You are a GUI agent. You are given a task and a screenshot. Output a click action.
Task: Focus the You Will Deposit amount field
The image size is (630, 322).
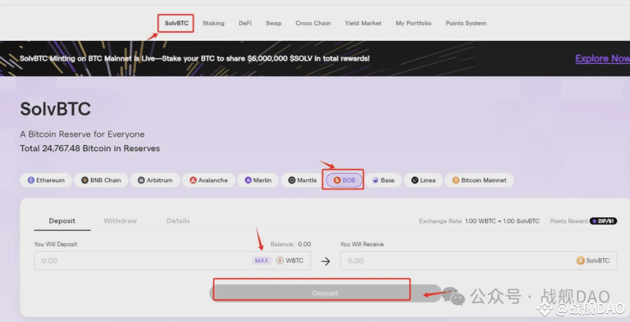coord(172,261)
